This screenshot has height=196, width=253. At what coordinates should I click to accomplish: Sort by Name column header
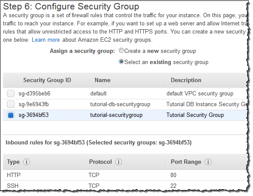[102, 80]
